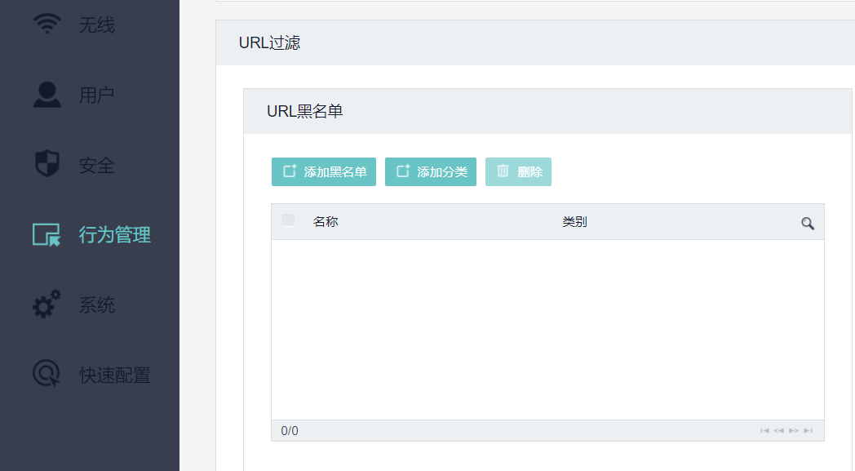The height and width of the screenshot is (471, 855).
Task: Go to previous page in table pager
Action: [x=778, y=431]
